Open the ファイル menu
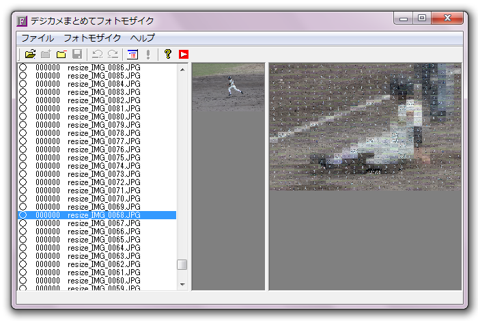This screenshot has height=321, width=478. point(38,38)
